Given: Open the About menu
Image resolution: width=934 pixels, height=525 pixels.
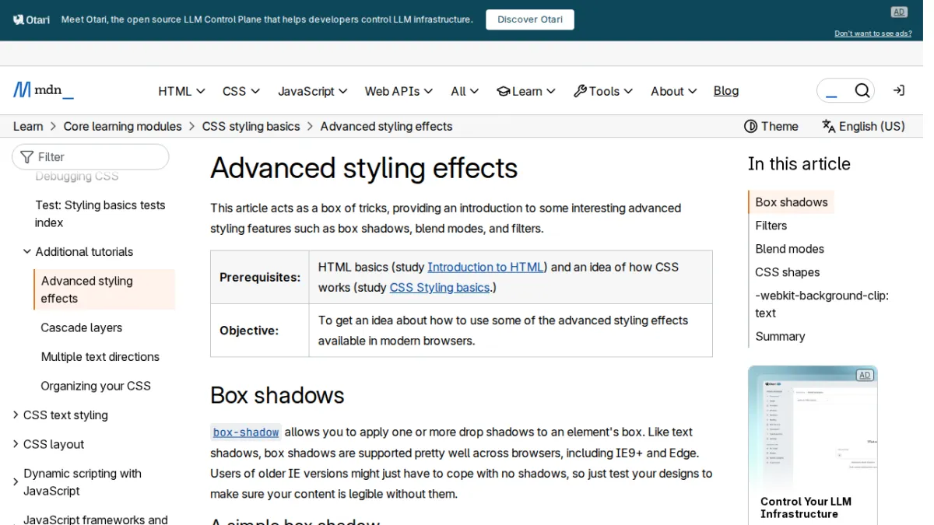Looking at the screenshot, I should (x=674, y=91).
